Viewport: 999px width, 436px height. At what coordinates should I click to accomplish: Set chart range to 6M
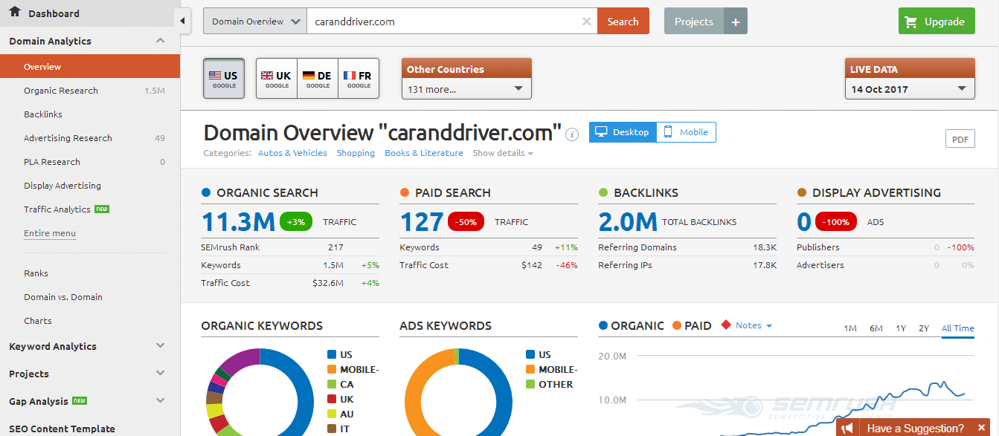coord(876,328)
